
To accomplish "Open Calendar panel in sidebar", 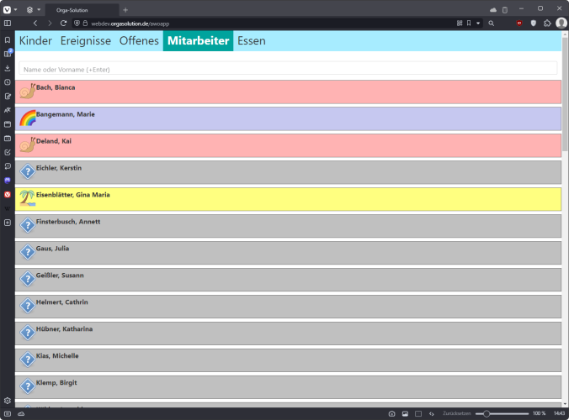I will coord(8,139).
